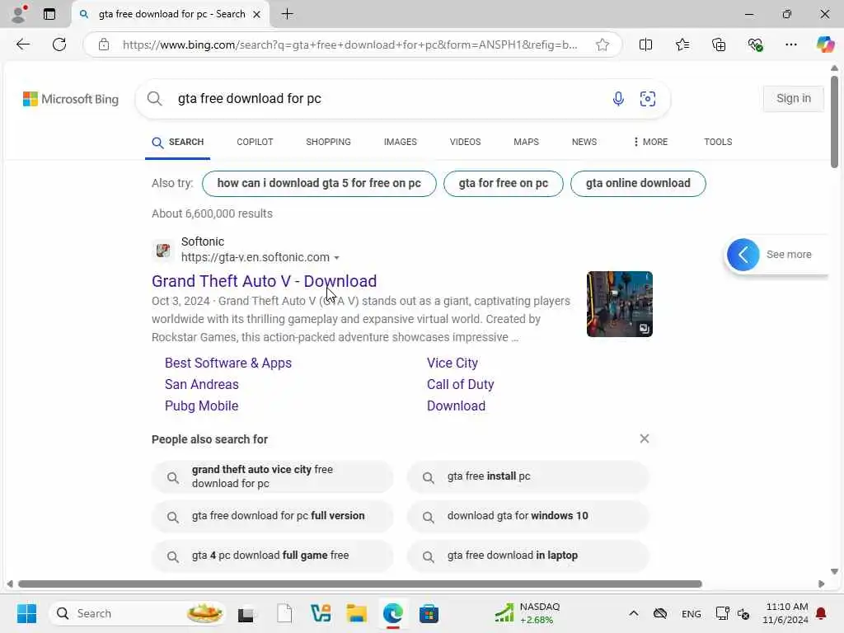Switch to the SHOPPING tab
The image size is (844, 633).
328,142
